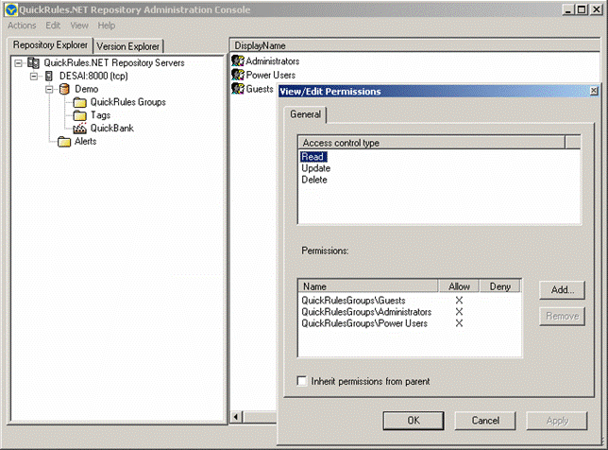
Task: Click the Power Users group icon
Action: [238, 75]
